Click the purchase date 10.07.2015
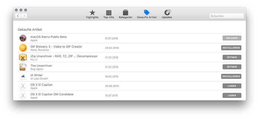This screenshot has height=119, width=259. click(x=111, y=96)
